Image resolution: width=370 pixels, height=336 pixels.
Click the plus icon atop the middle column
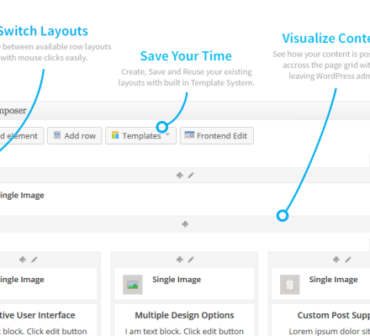pyautogui.click(x=180, y=260)
